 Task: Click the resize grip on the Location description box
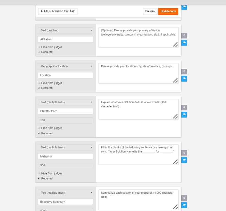[175, 80]
